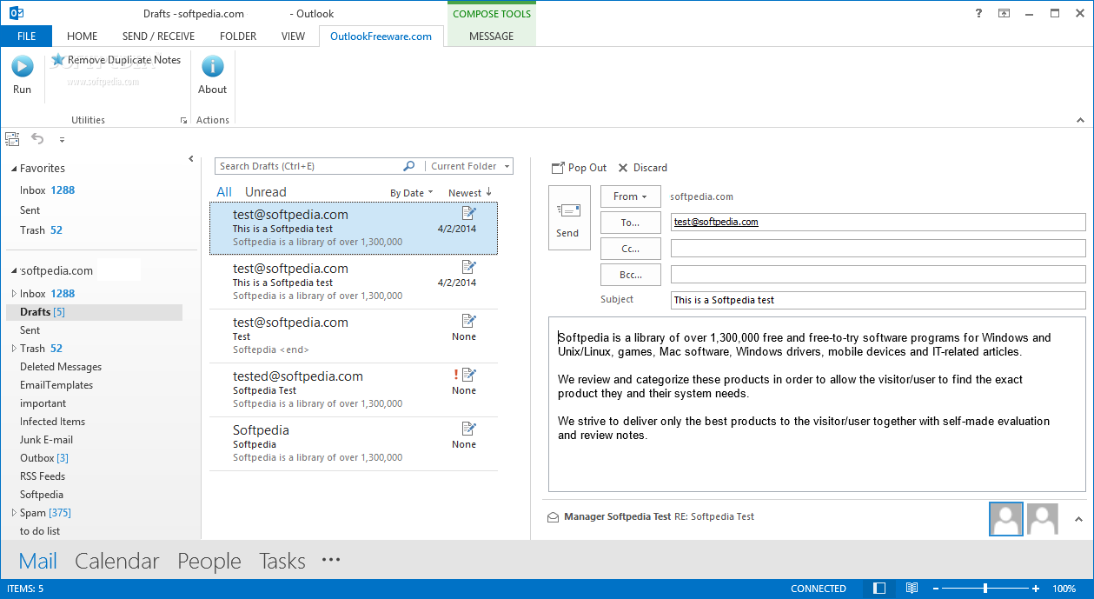
Task: Expand the Trash folder under softpedia.com
Action: click(x=14, y=349)
